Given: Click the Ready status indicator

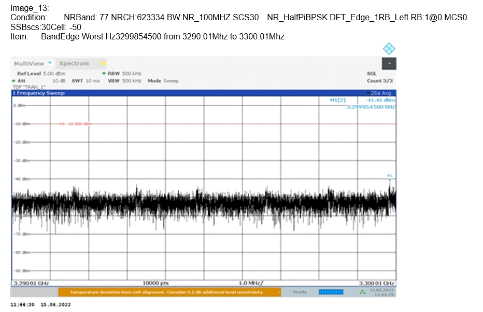Looking at the screenshot, I should pos(300,292).
